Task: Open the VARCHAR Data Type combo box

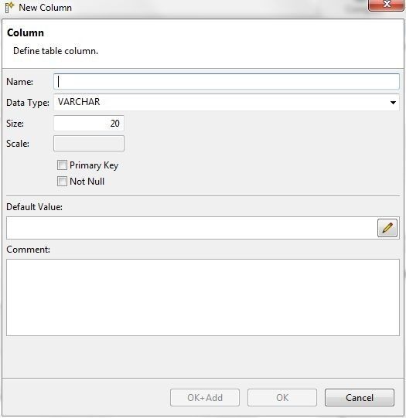Action: tap(227, 102)
